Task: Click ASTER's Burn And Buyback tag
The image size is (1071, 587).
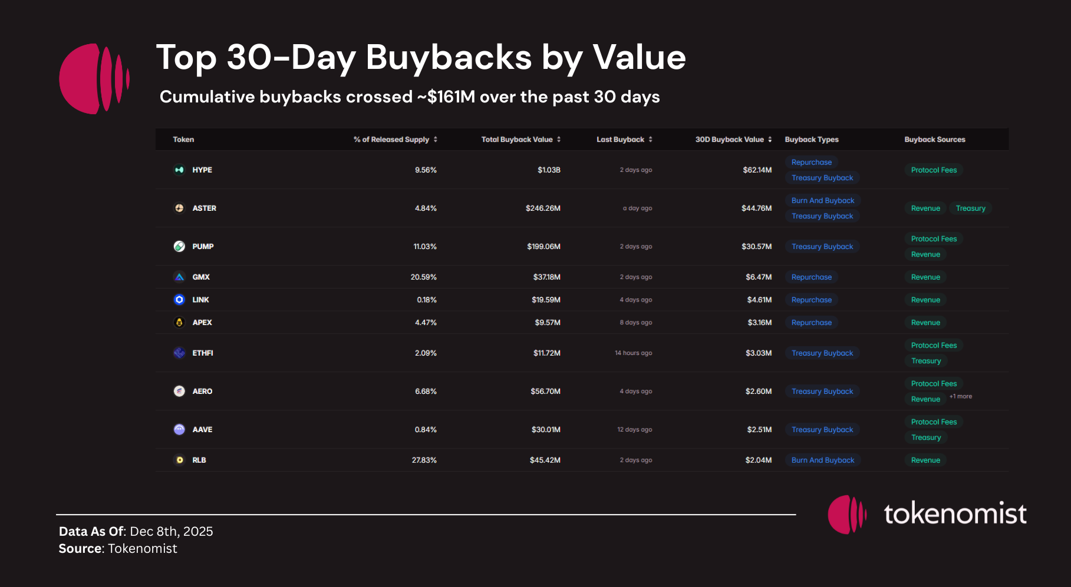Action: pos(823,201)
